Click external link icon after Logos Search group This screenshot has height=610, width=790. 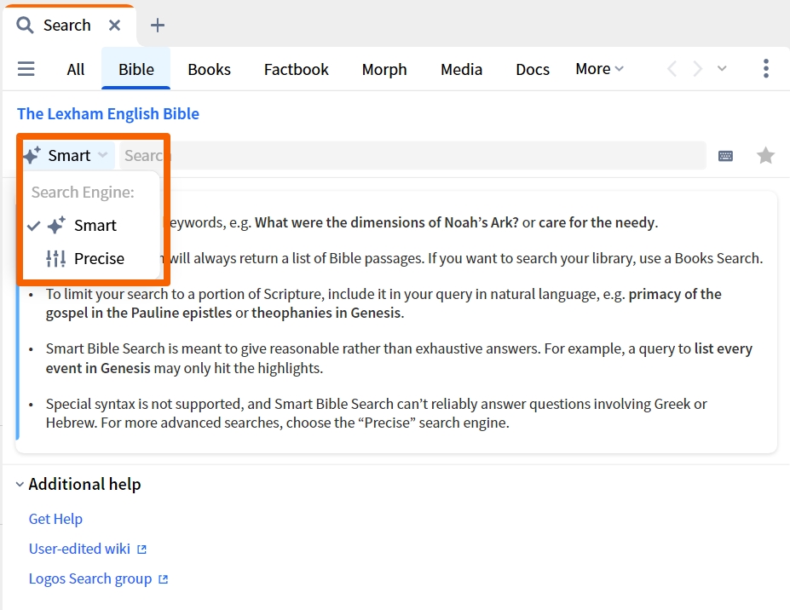[x=164, y=579]
